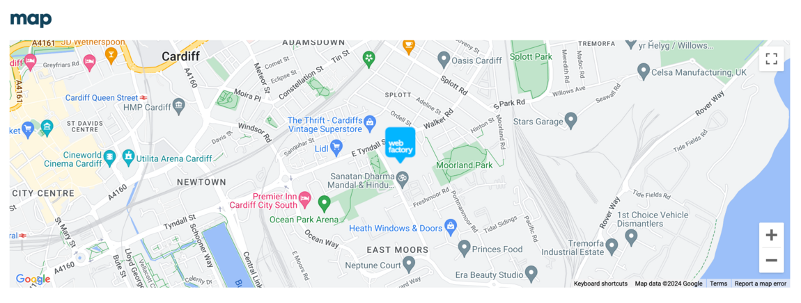Select the Utilita Arena Cardiff pin
The image size is (801, 303).
[129, 158]
